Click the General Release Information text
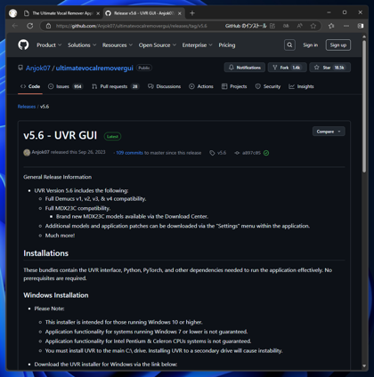374x377 pixels. pyautogui.click(x=58, y=177)
